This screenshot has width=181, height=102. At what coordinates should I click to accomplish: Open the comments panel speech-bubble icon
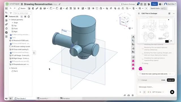[x=6, y=16]
